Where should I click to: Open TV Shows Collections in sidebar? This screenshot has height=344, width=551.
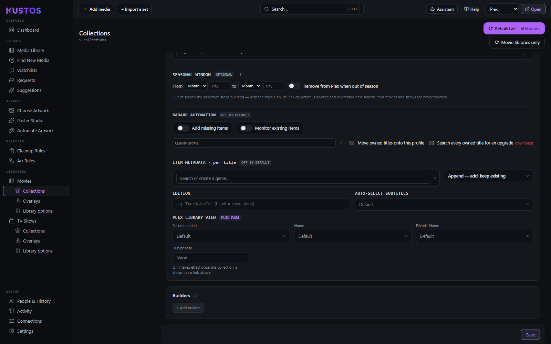[x=34, y=231]
